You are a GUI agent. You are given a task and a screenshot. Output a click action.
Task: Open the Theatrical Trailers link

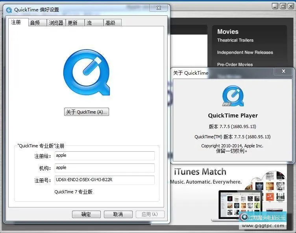[x=235, y=40]
